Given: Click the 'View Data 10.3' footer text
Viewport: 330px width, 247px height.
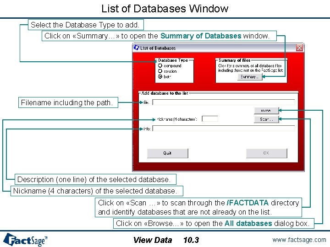Looking at the screenshot, I should click(166, 240).
